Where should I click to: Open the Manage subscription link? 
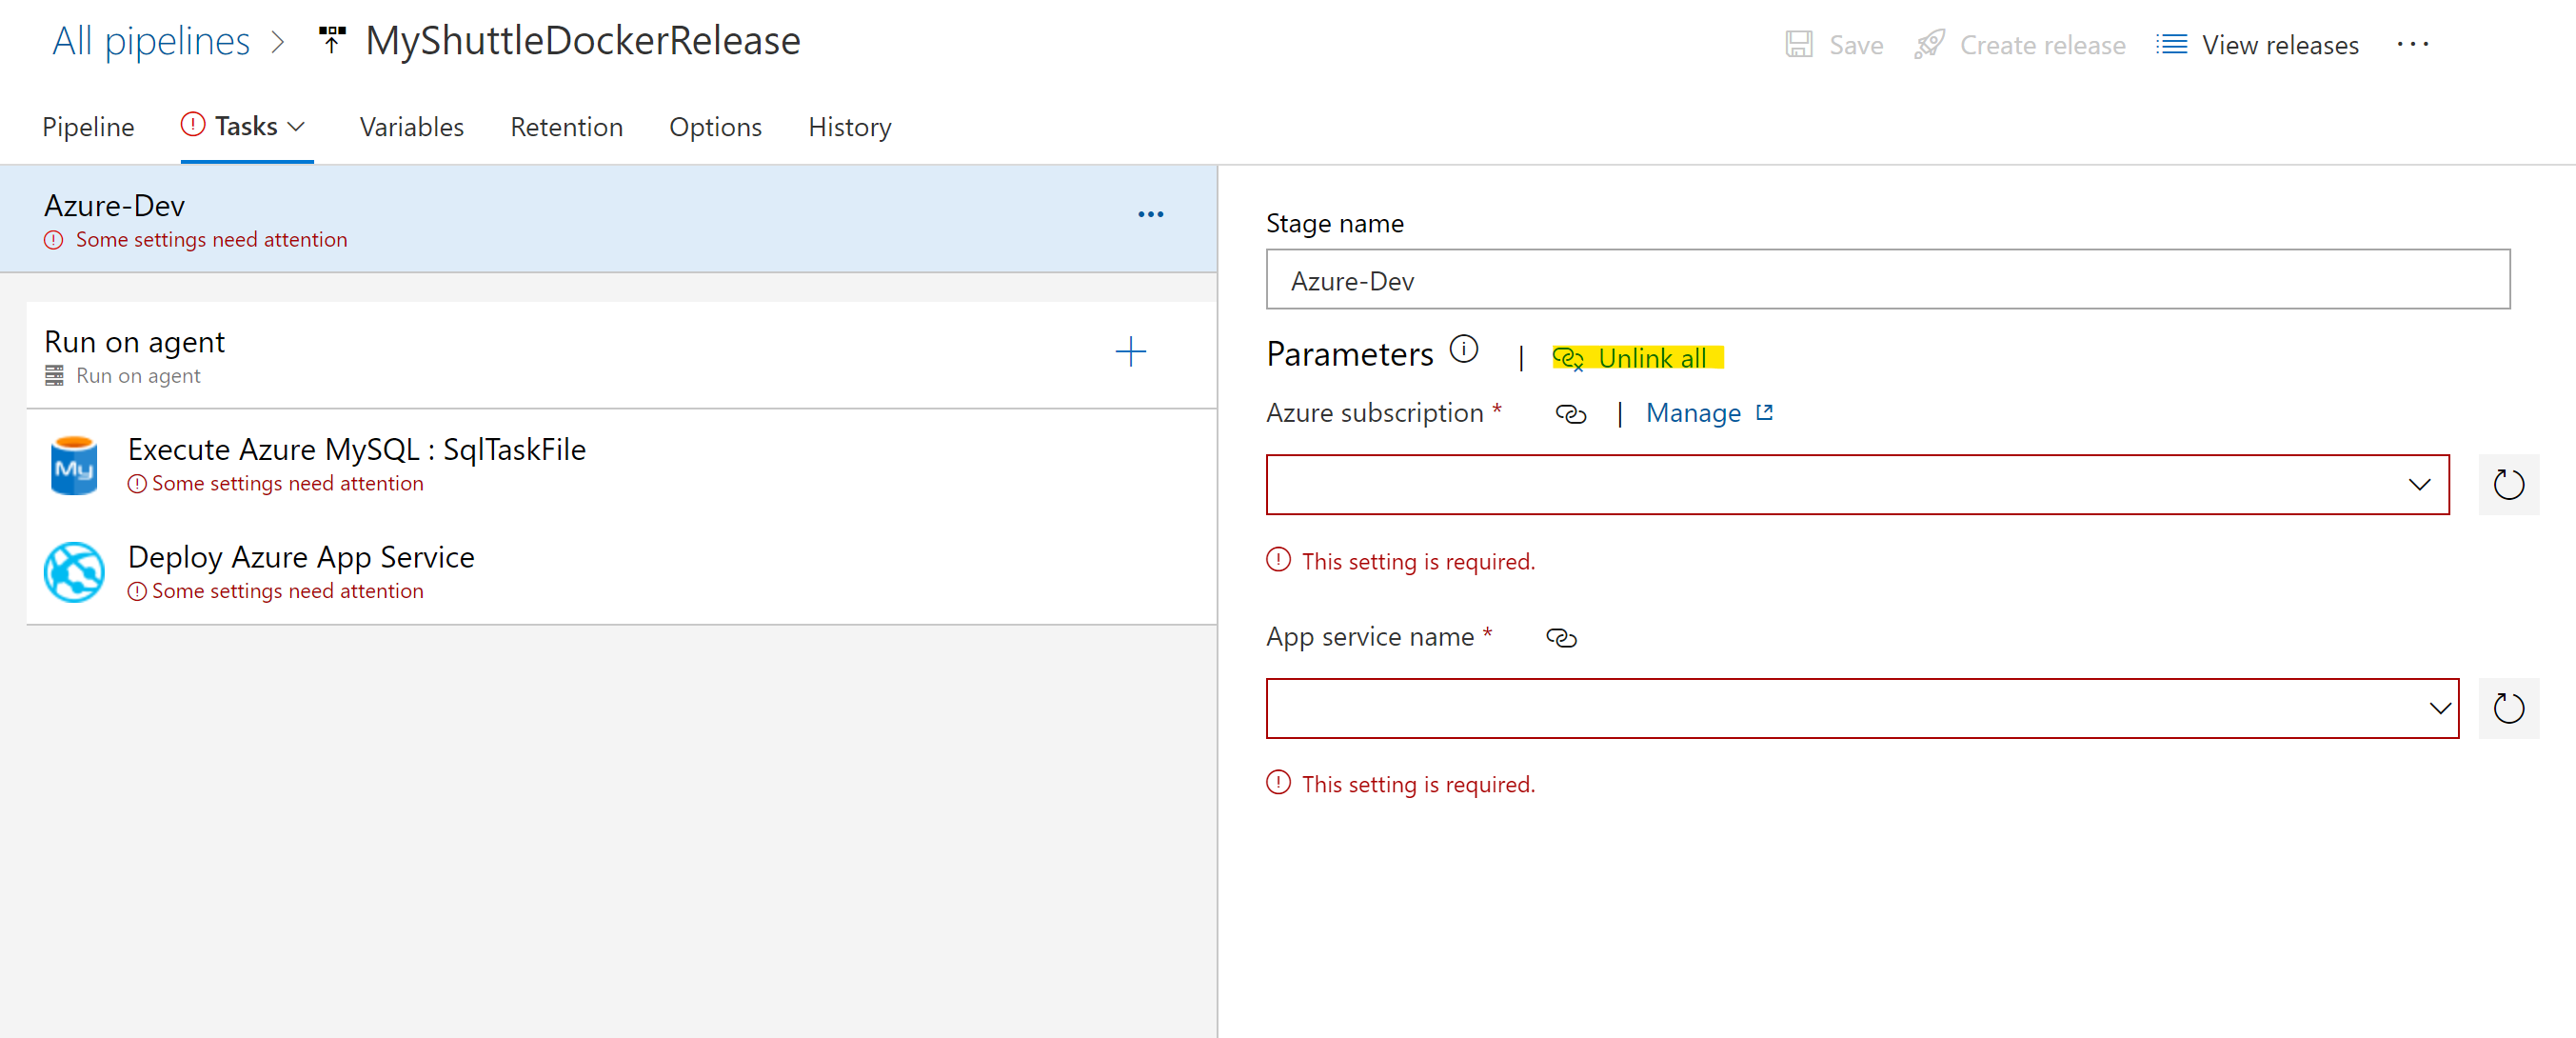pos(1692,413)
